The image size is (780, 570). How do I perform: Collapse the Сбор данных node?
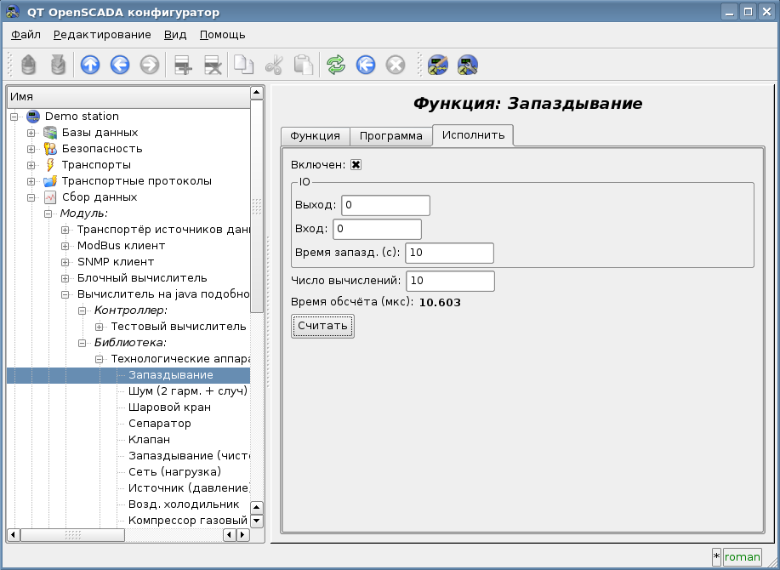(31, 198)
